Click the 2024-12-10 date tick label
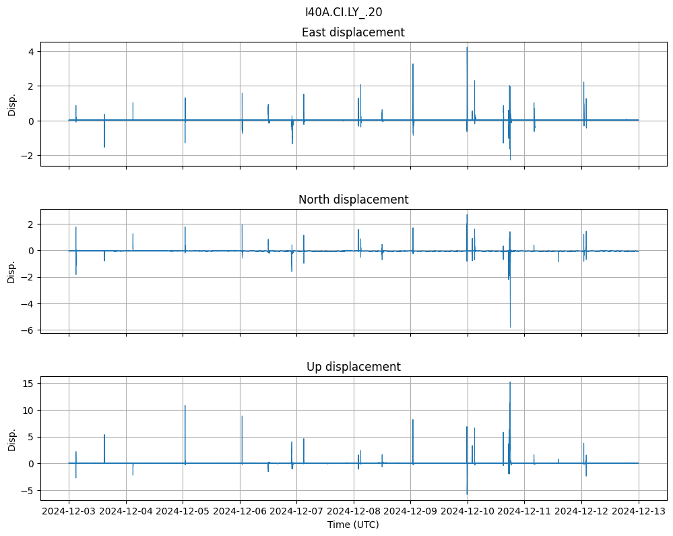673x536 pixels. tap(468, 512)
